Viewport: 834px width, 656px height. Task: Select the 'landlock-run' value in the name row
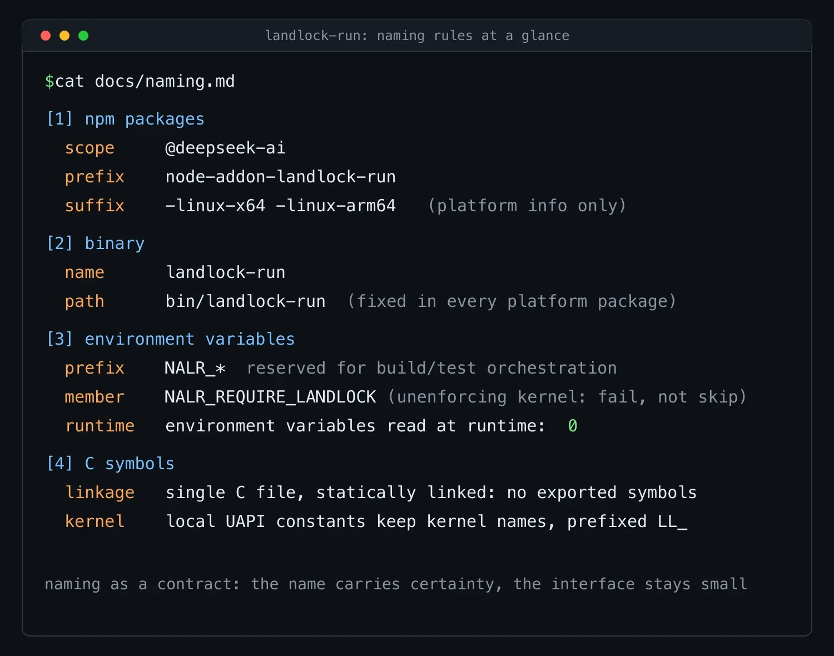(225, 272)
